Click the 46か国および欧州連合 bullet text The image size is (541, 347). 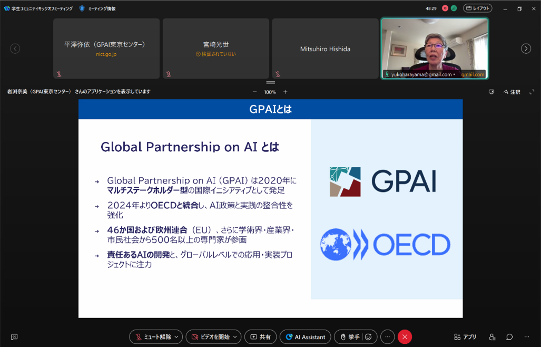(x=147, y=230)
